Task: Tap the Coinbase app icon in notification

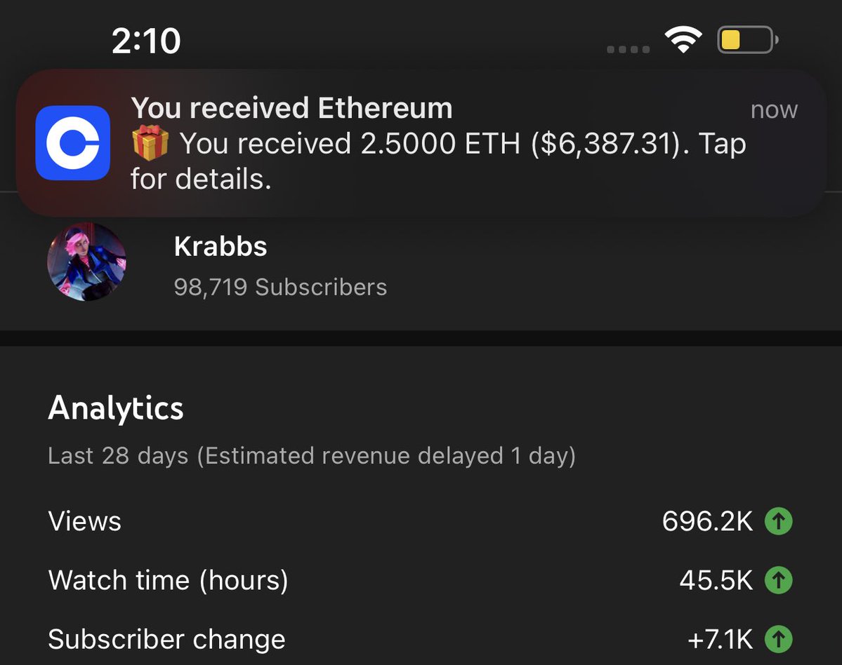Action: tap(73, 143)
